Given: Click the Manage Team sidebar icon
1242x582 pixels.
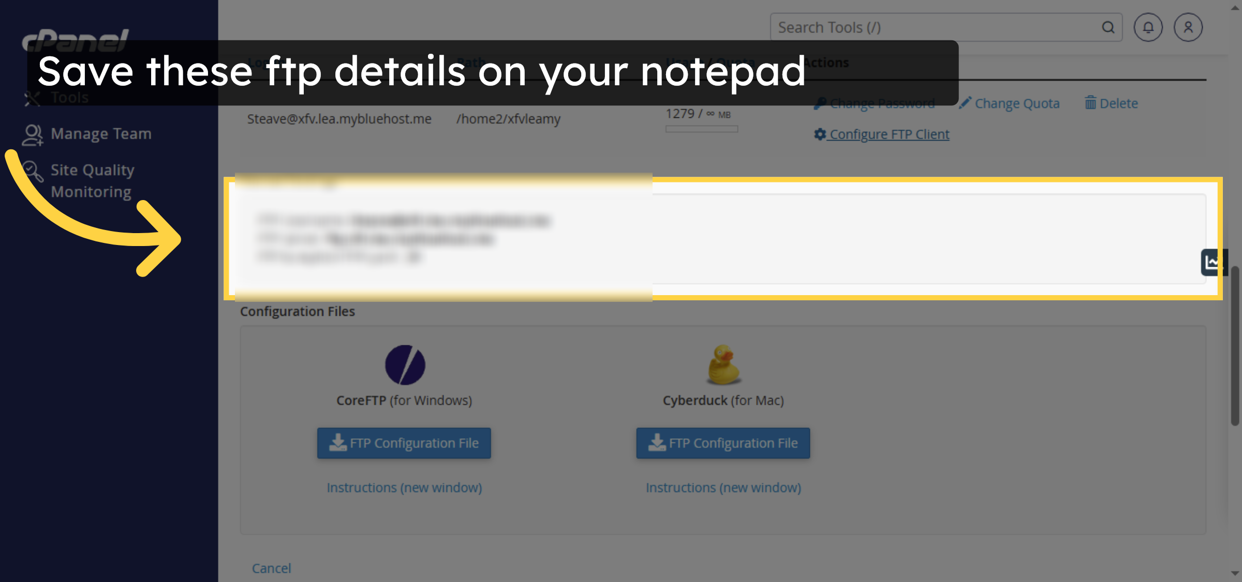Looking at the screenshot, I should click(x=32, y=134).
